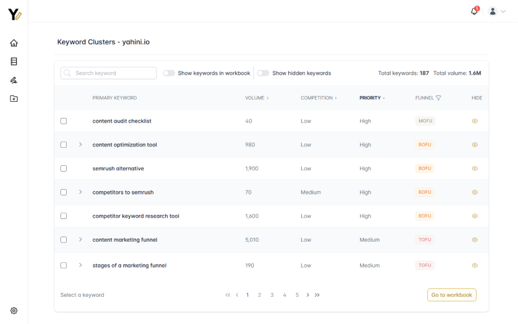
Task: Click the 5,010 volume value
Action: (252, 240)
